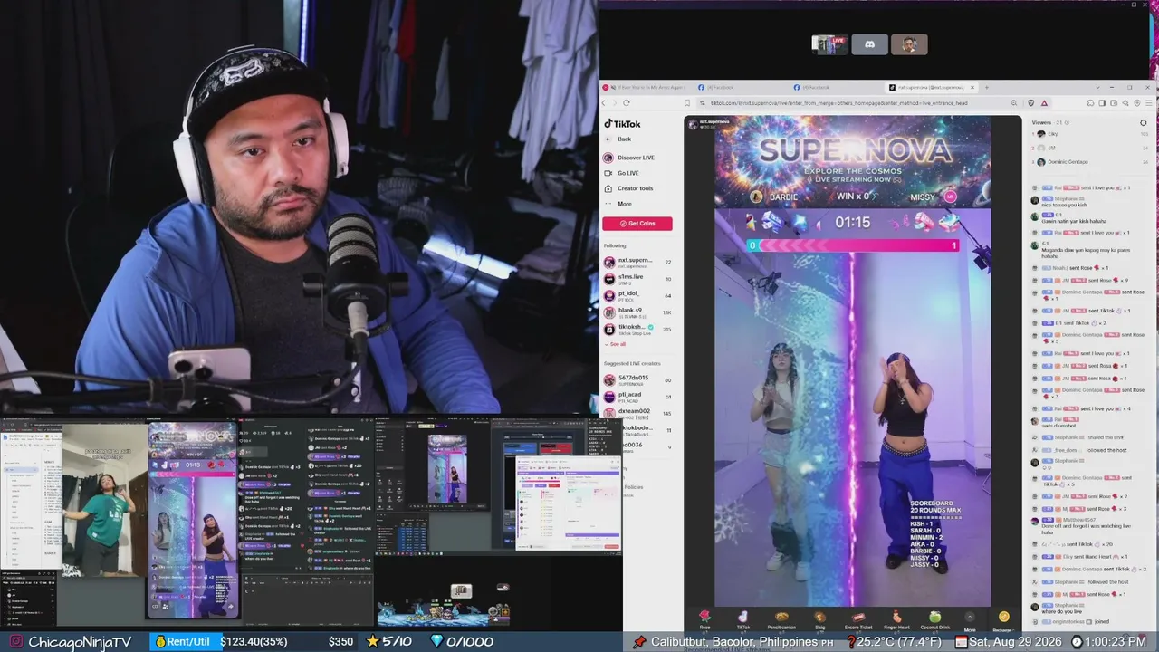The width and height of the screenshot is (1159, 652).
Task: Select Go LIVE in the TikTok sidebar
Action: coord(622,173)
